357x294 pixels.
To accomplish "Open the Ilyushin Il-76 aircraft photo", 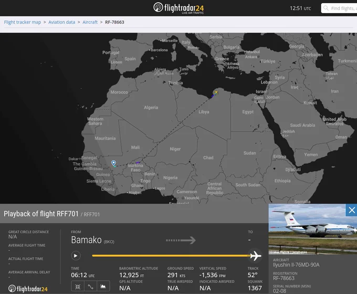I will point(313,229).
